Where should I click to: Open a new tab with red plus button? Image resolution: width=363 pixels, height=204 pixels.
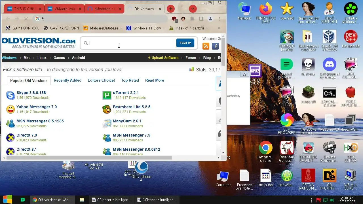pyautogui.click(x=170, y=9)
